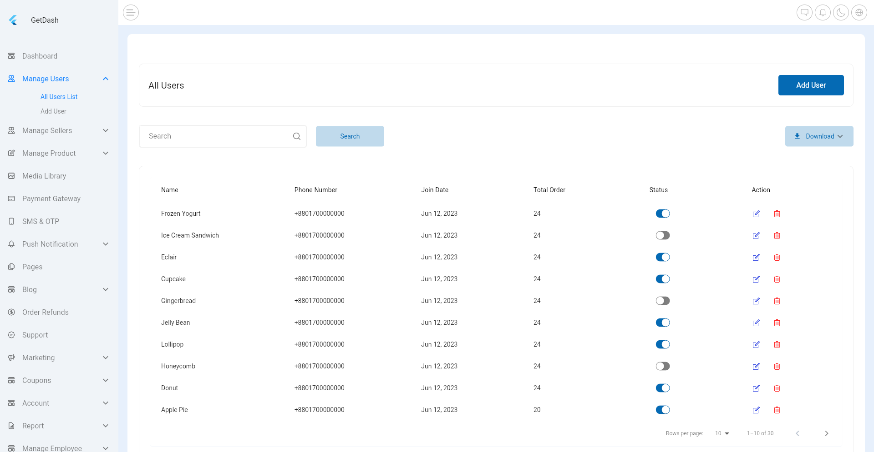Delete the Donut user entry
Viewport: 874px width, 452px height.
coord(777,388)
